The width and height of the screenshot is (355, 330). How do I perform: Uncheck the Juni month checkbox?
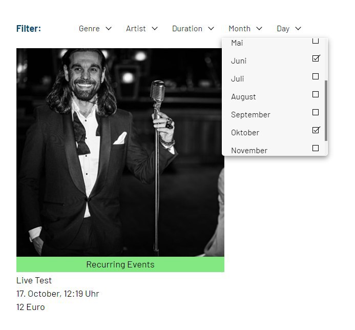click(x=316, y=58)
